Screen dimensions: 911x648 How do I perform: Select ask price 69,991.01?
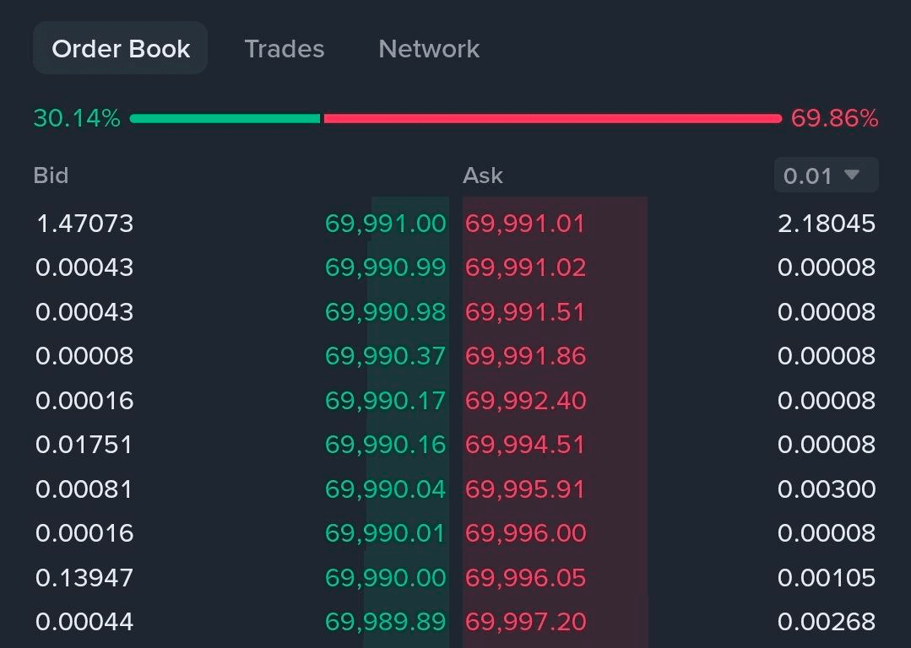(524, 224)
